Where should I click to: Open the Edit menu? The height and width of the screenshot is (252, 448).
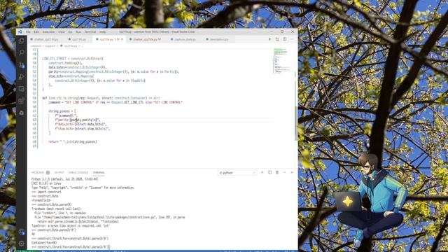click(x=36, y=32)
